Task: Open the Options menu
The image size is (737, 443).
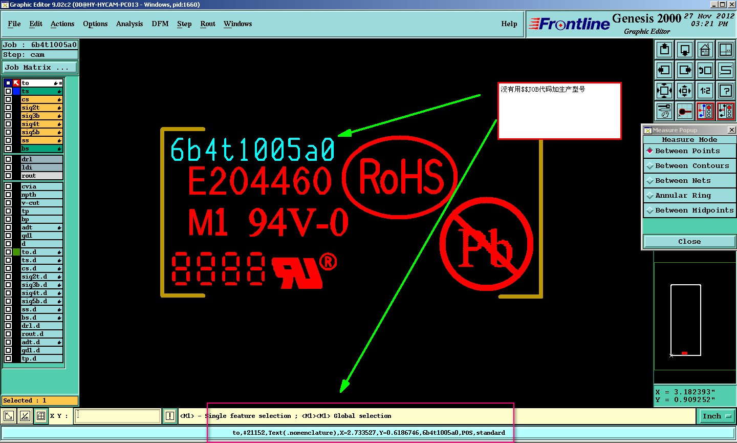Action: (x=95, y=24)
